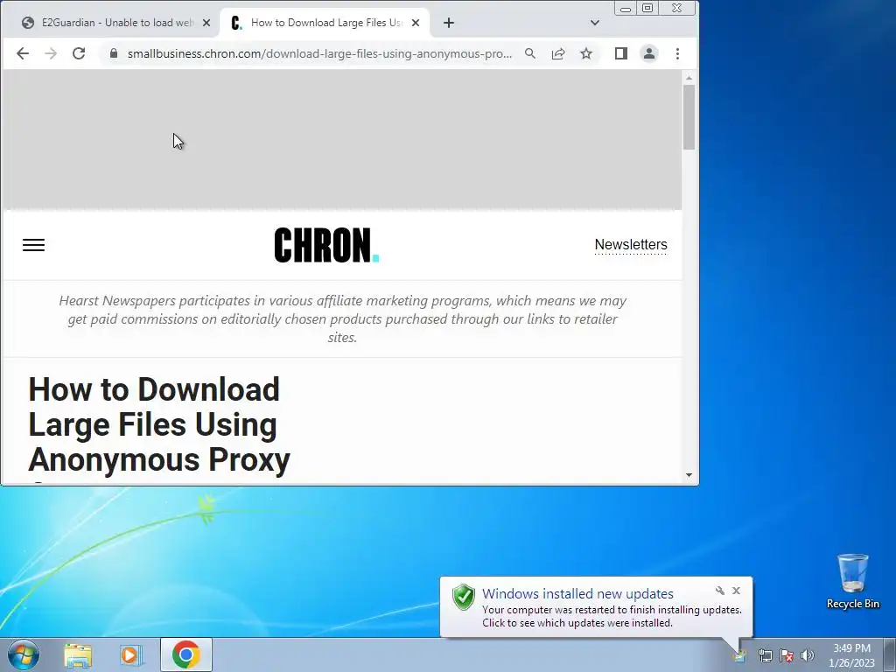
Task: Open the Windows Start menu
Action: click(24, 654)
